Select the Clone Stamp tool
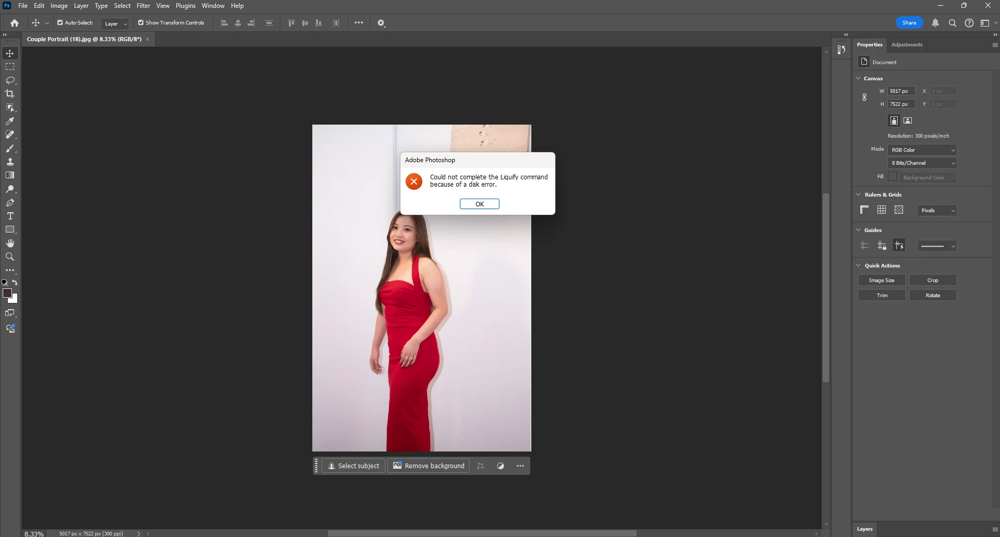 pyautogui.click(x=10, y=162)
